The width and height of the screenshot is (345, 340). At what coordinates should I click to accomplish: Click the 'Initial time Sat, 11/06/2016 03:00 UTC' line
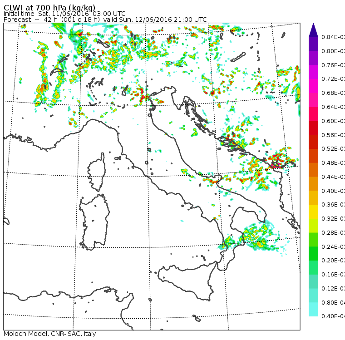64,14
